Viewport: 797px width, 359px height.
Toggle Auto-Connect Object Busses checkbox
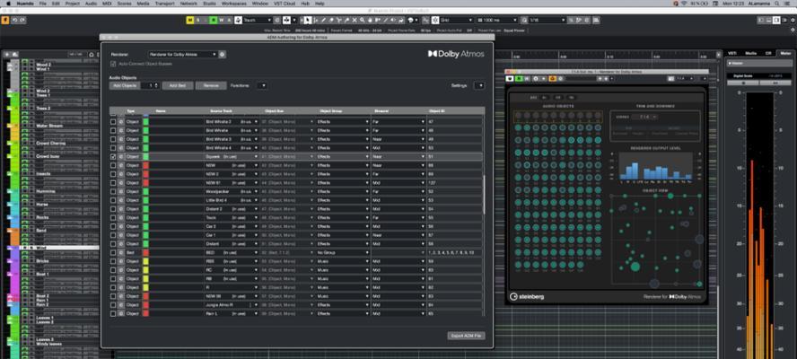point(113,64)
